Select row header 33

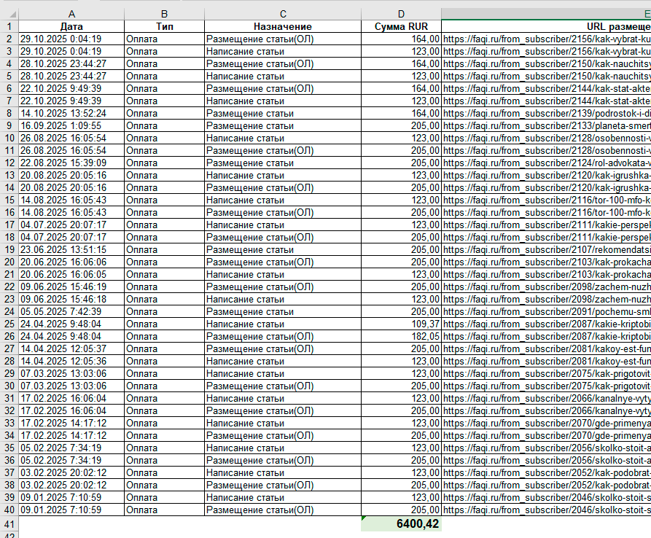pos(9,423)
